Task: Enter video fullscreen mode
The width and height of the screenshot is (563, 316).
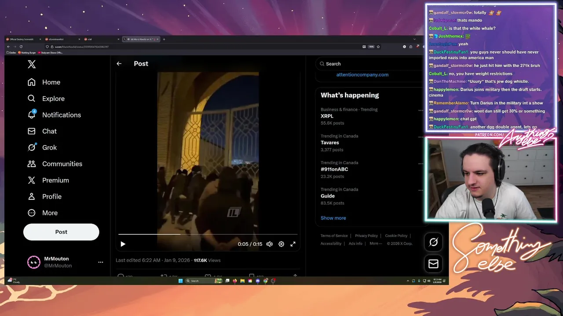Action: (293, 244)
